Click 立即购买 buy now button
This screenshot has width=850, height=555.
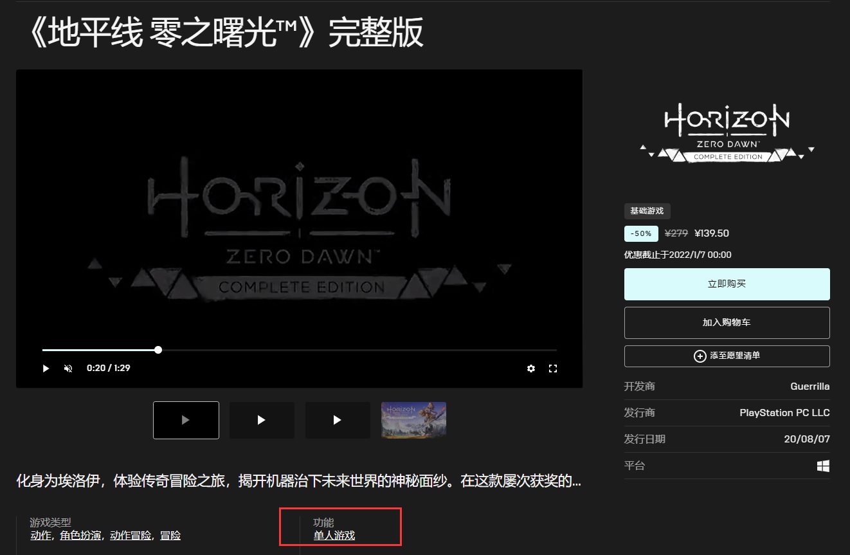(727, 284)
